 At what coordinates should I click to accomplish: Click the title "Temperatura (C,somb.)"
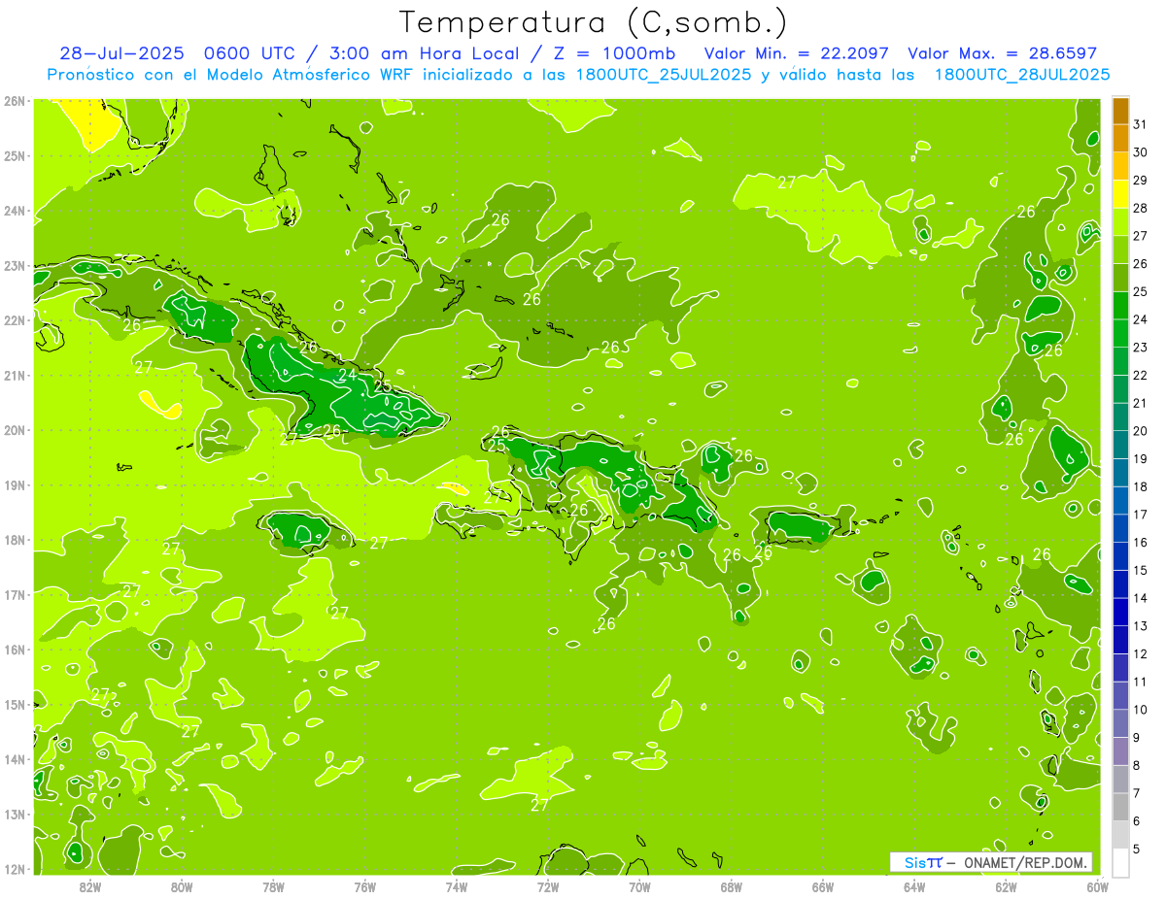(x=593, y=22)
